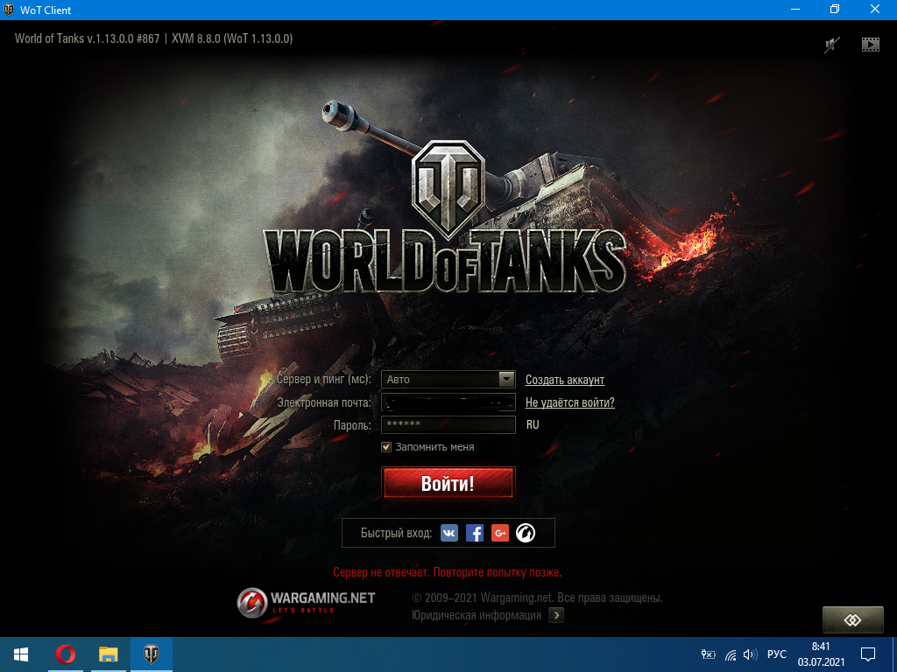The width and height of the screenshot is (897, 672).
Task: Open the Не удаётся войти? help link
Action: 569,402
